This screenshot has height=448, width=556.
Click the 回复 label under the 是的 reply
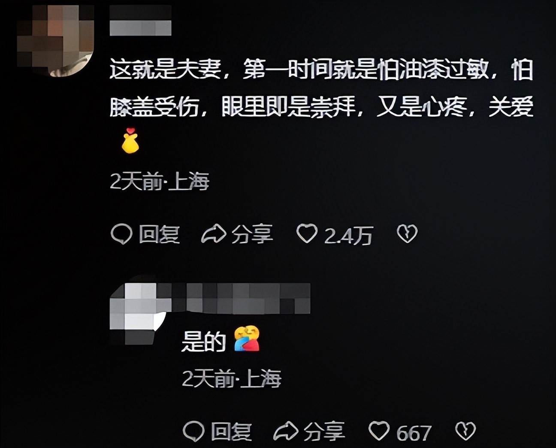pyautogui.click(x=231, y=431)
